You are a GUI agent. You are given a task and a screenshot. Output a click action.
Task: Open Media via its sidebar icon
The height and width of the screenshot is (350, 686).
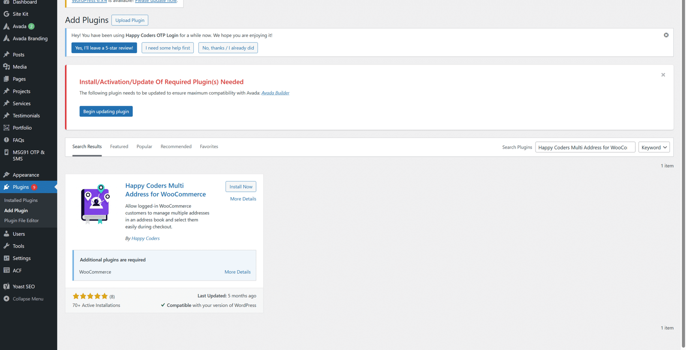click(6, 67)
